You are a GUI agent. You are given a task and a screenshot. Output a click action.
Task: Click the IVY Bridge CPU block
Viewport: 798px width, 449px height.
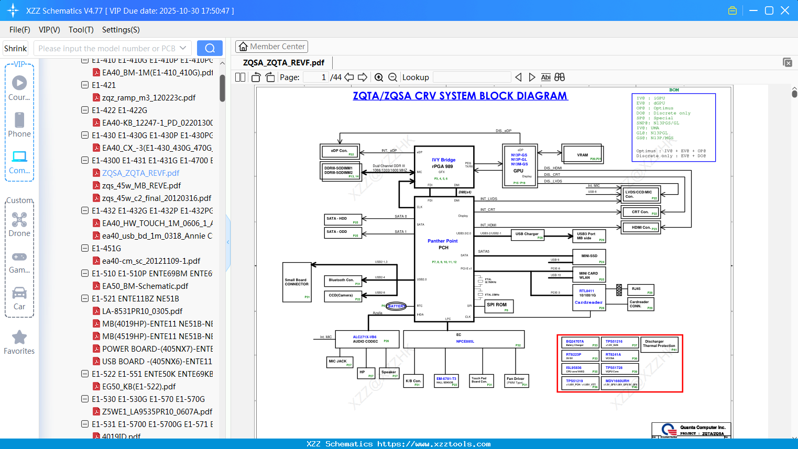[444, 167]
